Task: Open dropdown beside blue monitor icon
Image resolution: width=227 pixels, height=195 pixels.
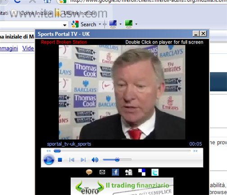Action: [120, 24]
